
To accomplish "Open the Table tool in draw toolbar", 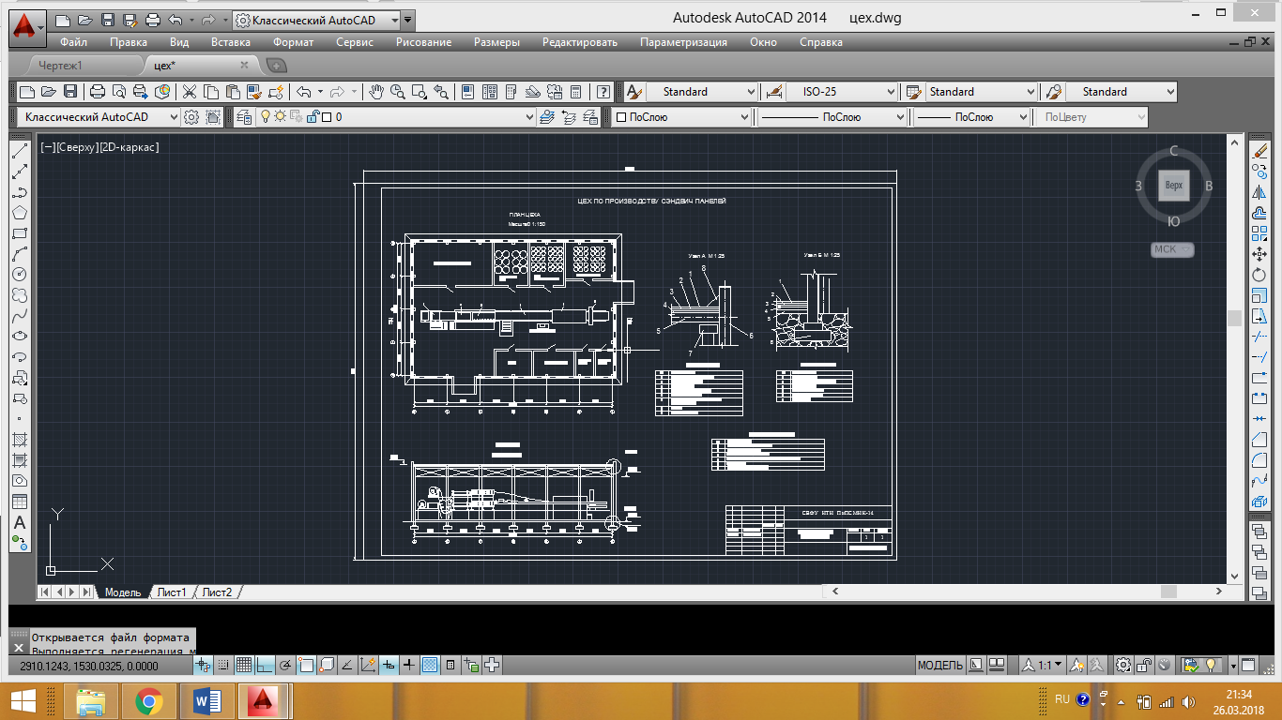I will click(x=19, y=502).
